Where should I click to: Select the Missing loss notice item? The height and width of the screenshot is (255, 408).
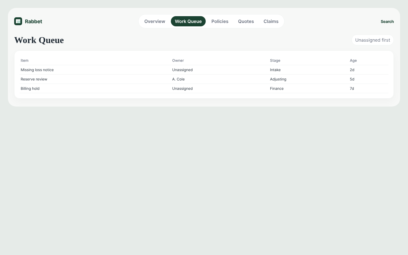[x=37, y=70]
